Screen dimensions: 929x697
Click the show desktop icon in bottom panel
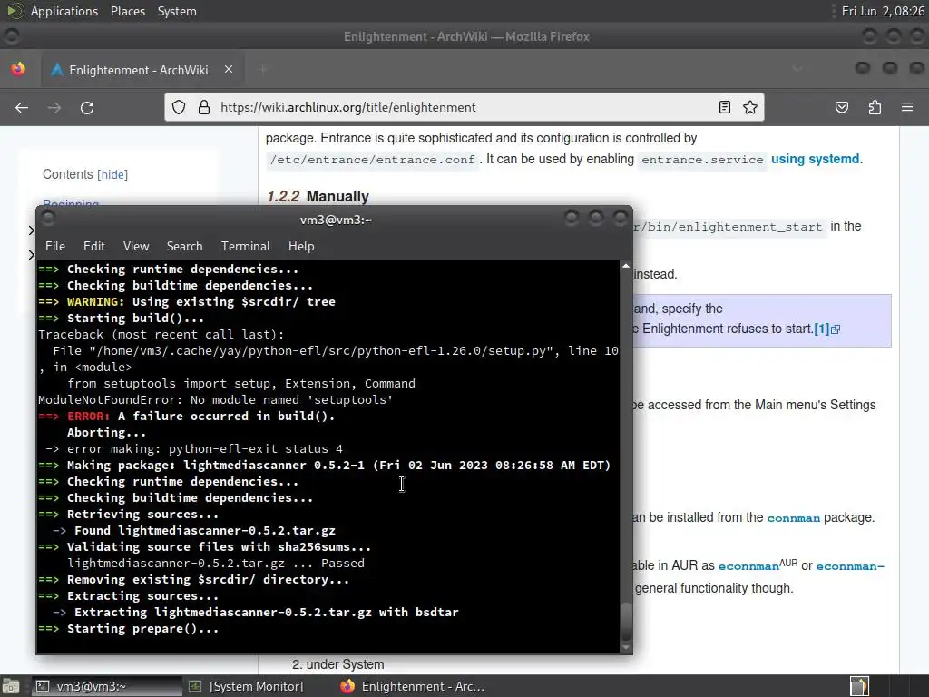pyautogui.click(x=11, y=686)
